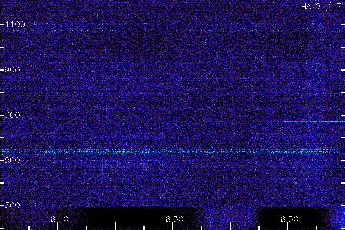Click the 900 frequency axis label
Screen dimensions: 345x230
pyautogui.click(x=12, y=70)
